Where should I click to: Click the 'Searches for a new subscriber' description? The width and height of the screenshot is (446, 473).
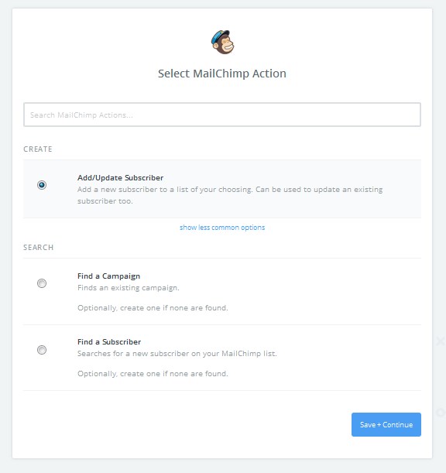tap(177, 354)
